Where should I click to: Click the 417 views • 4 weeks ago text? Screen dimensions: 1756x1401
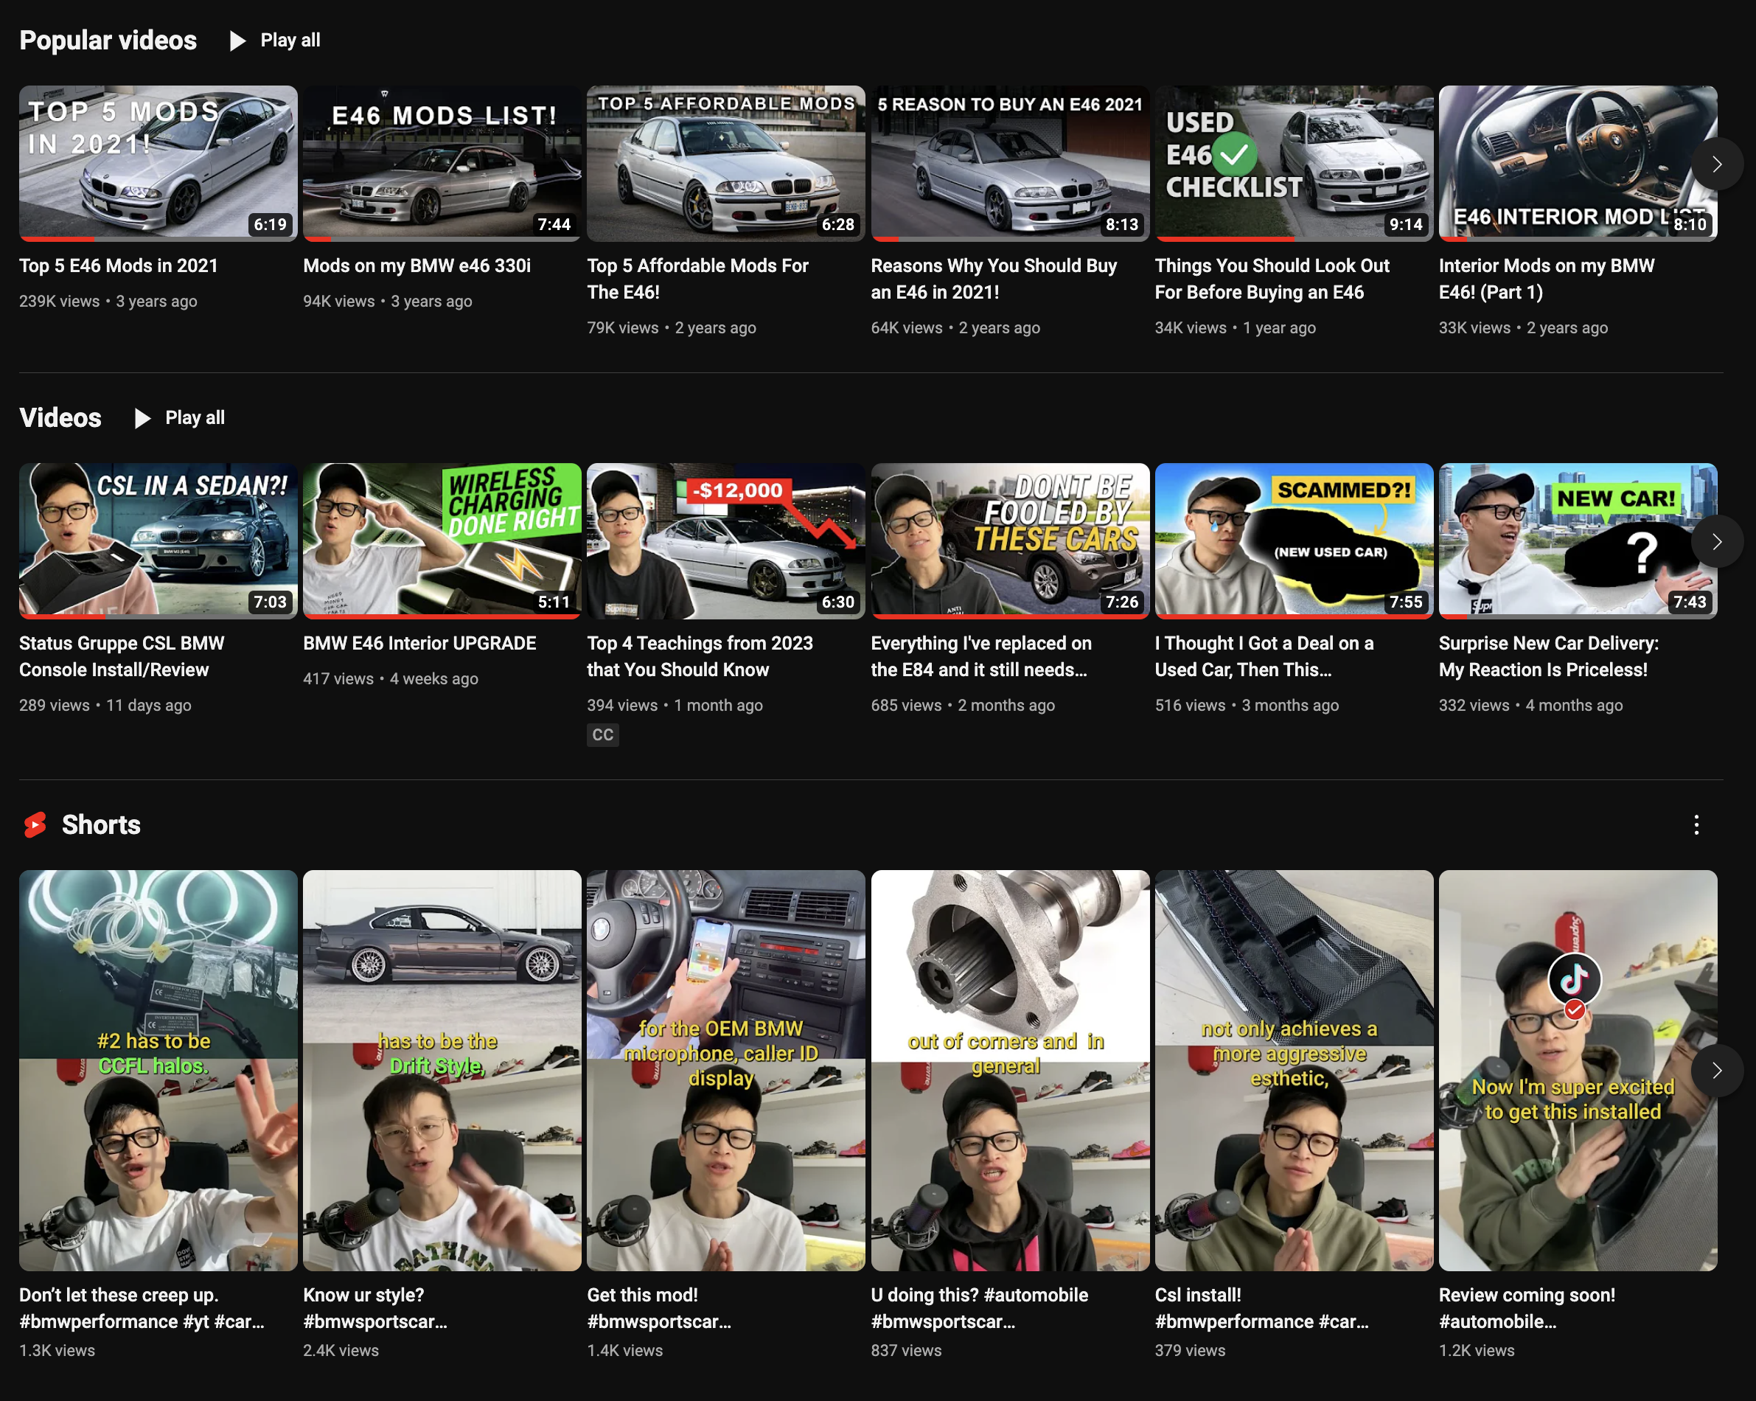point(390,678)
